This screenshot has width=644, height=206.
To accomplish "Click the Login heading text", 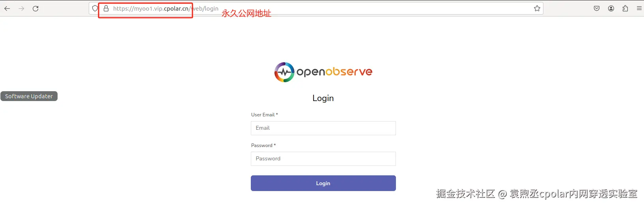I will tap(323, 98).
